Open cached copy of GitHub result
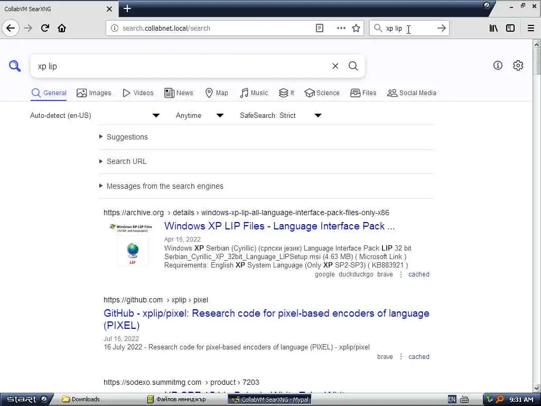541x406 pixels. (x=419, y=357)
